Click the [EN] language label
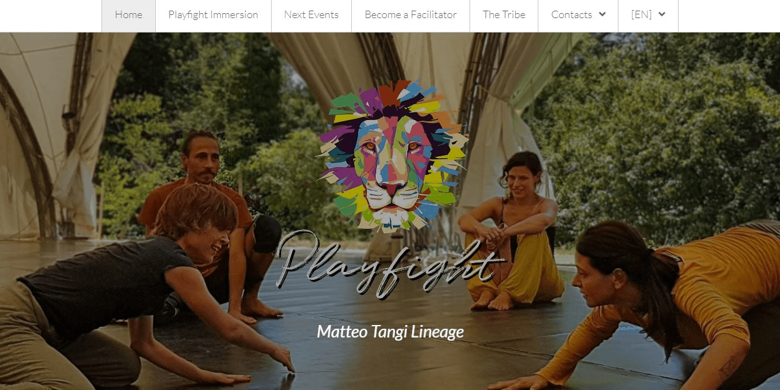780x390 pixels. click(642, 15)
